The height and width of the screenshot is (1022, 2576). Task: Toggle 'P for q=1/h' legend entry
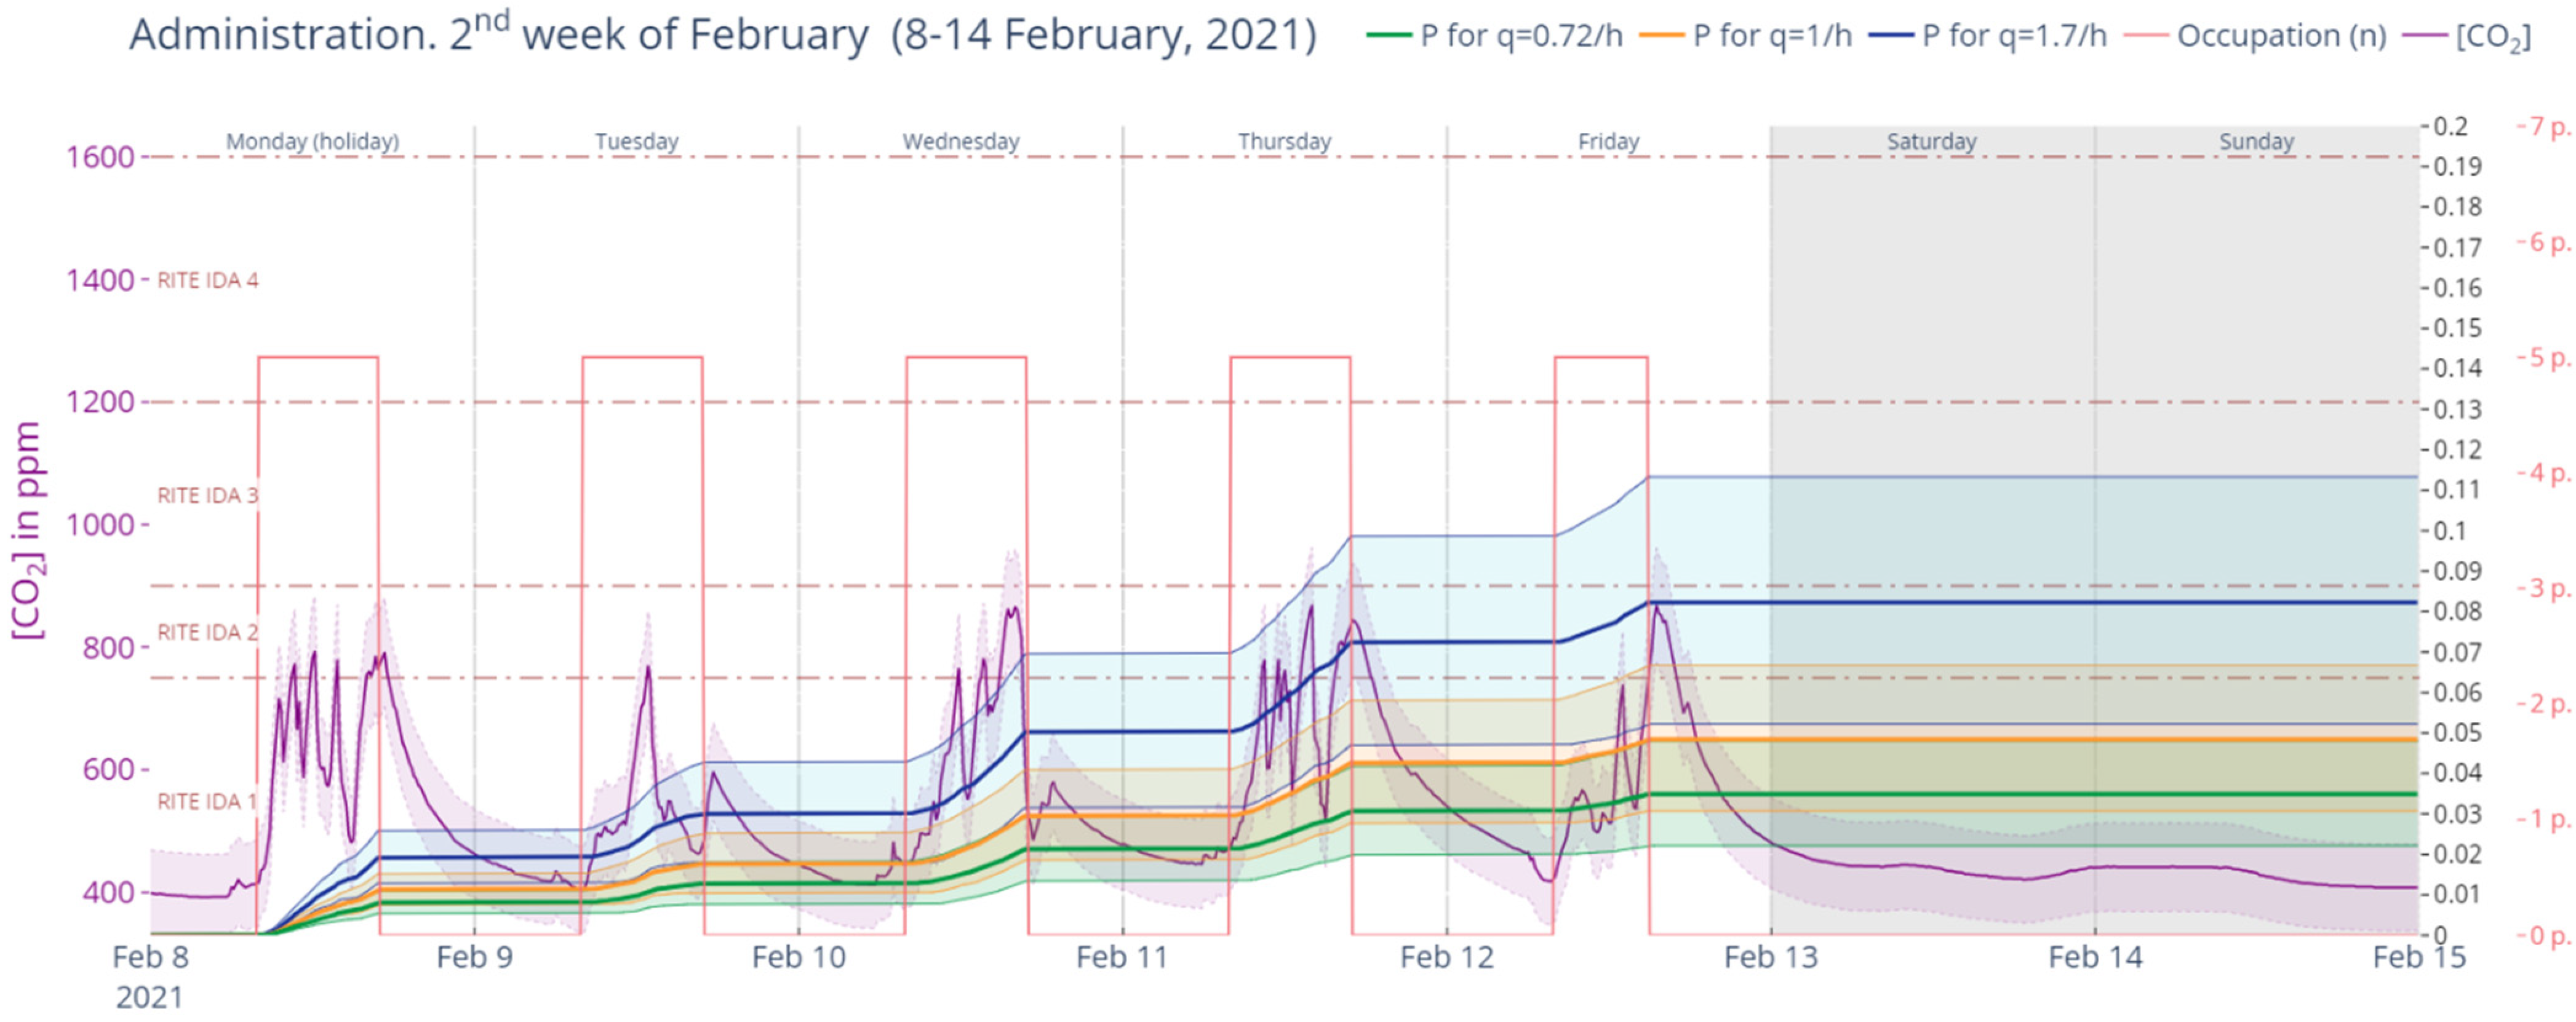(x=1772, y=36)
